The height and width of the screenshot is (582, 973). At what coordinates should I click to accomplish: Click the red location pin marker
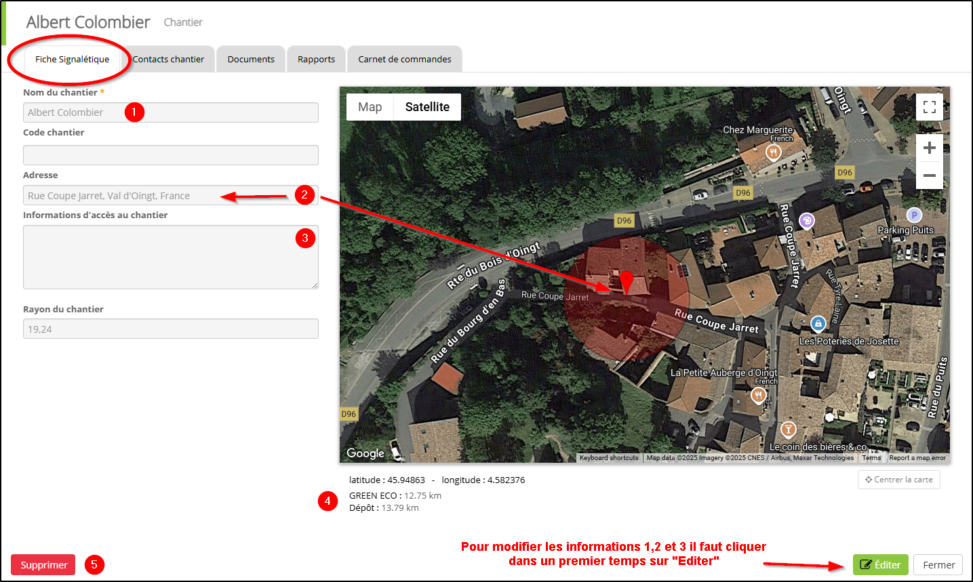pyautogui.click(x=627, y=283)
